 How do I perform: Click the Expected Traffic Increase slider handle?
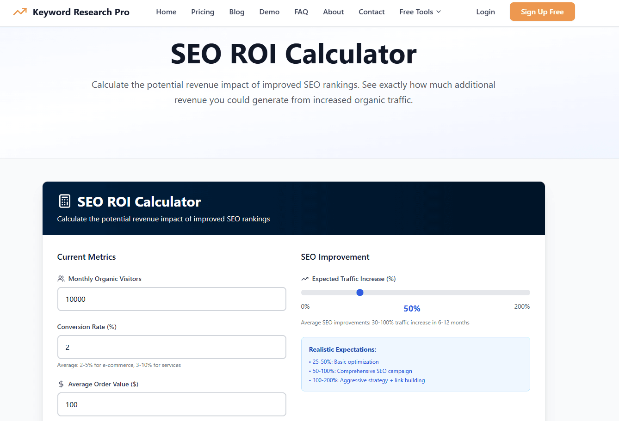pos(360,292)
